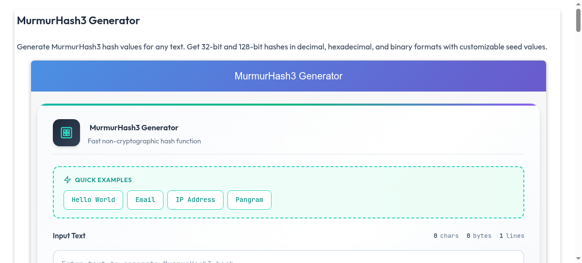Image resolution: width=582 pixels, height=263 pixels.
Task: Click the MurmurHash3 dark square logo icon
Action: coord(66,133)
